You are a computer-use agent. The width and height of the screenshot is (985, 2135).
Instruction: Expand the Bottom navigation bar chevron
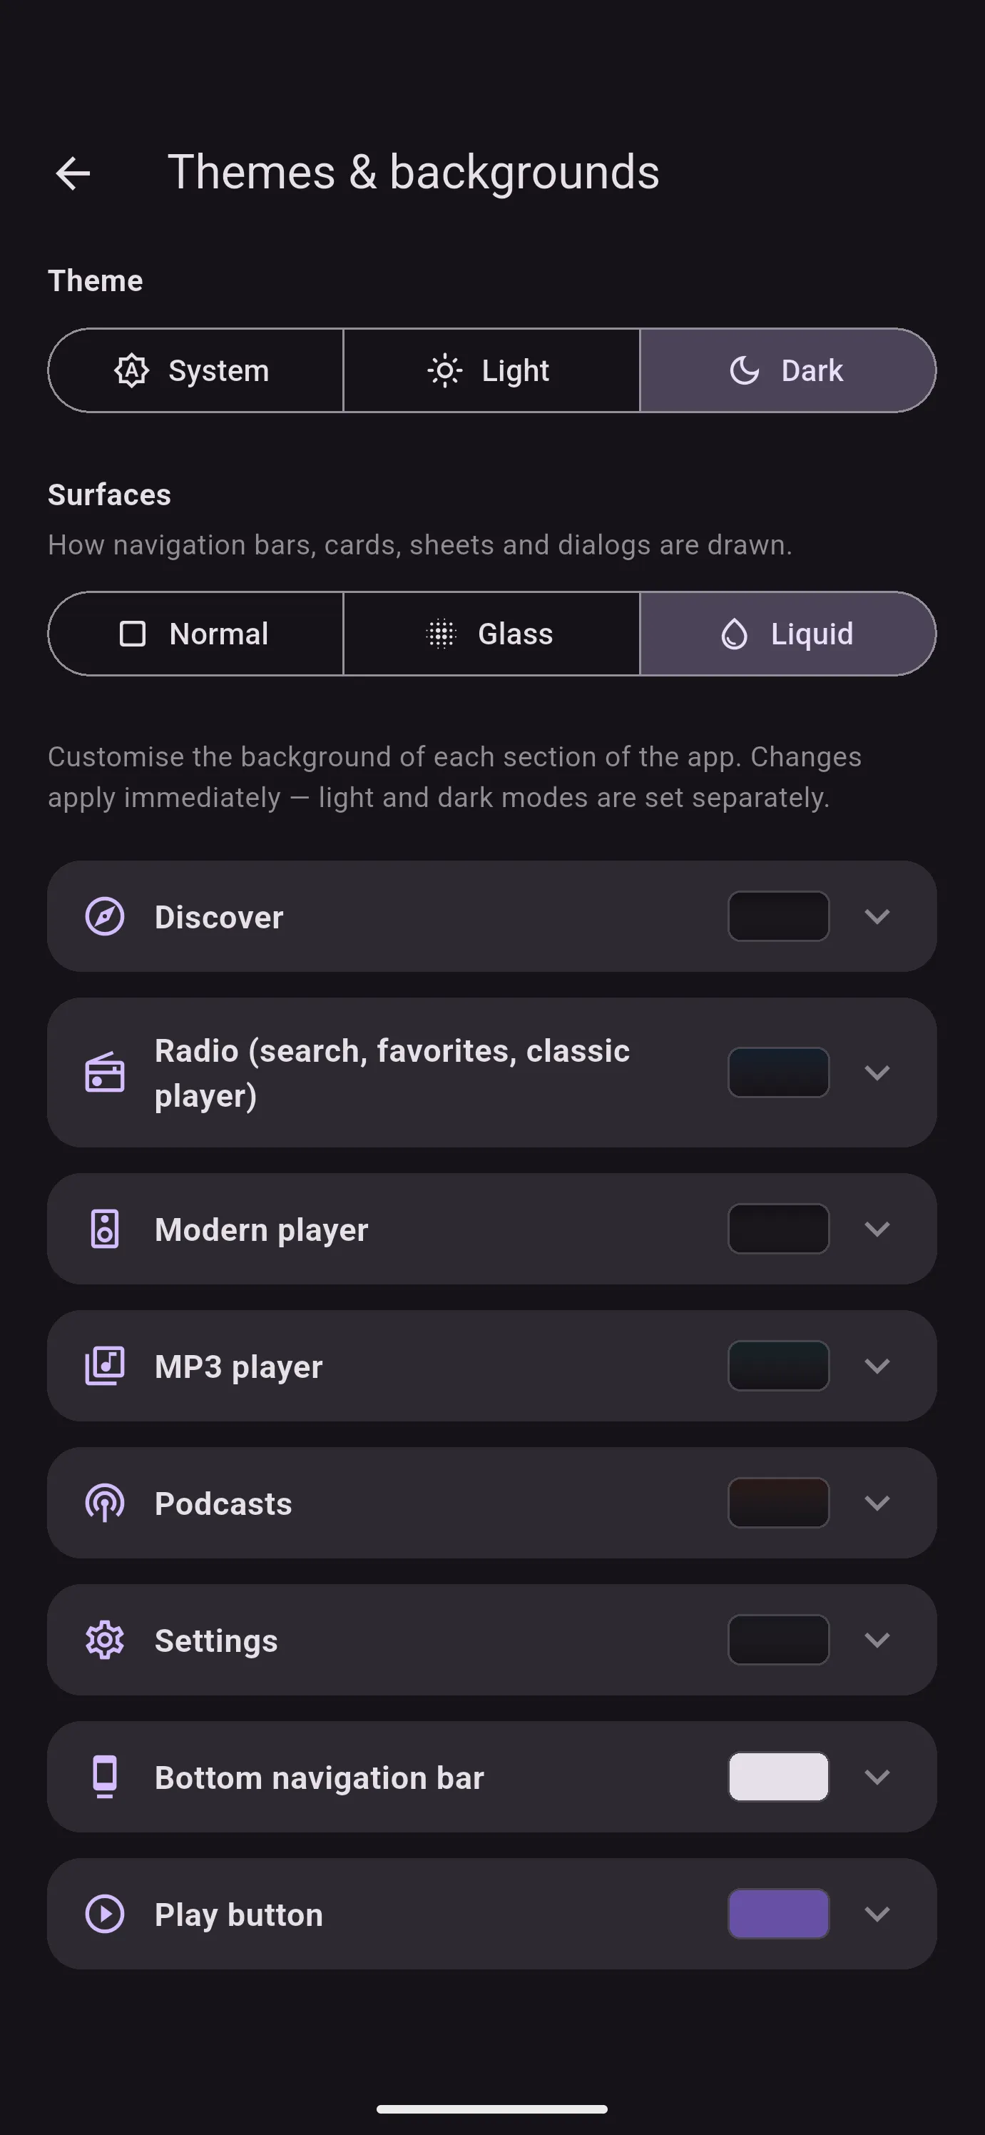coord(877,1777)
